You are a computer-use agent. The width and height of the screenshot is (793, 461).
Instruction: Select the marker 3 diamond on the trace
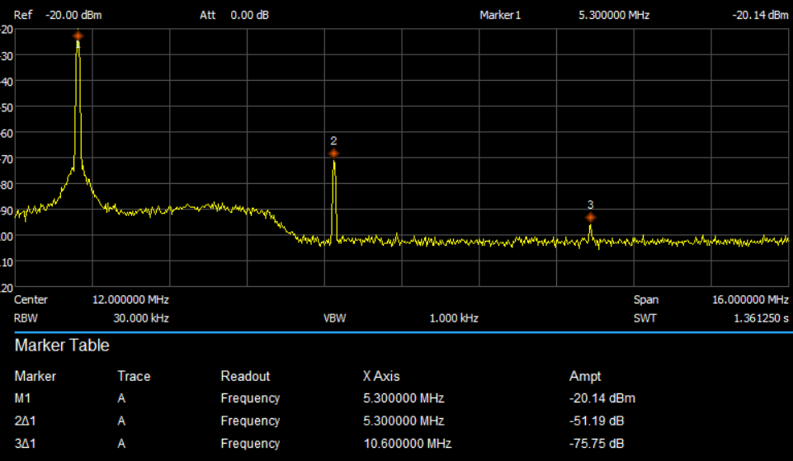(x=590, y=218)
